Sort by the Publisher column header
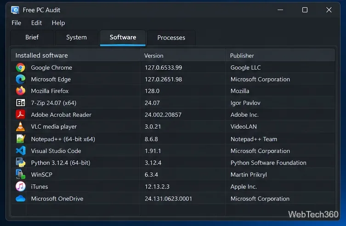Image resolution: width=346 pixels, height=226 pixels. tap(280, 55)
